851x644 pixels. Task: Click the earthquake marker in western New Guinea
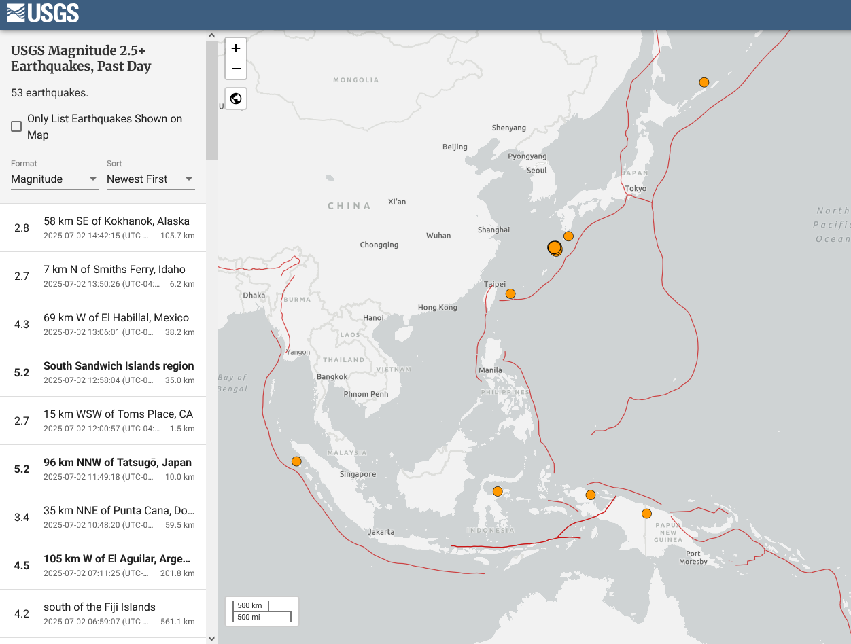[x=591, y=495]
